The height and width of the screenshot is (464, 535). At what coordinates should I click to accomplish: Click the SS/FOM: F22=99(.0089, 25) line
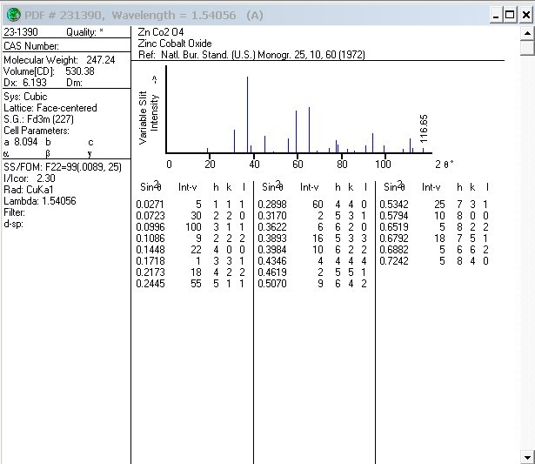point(63,167)
